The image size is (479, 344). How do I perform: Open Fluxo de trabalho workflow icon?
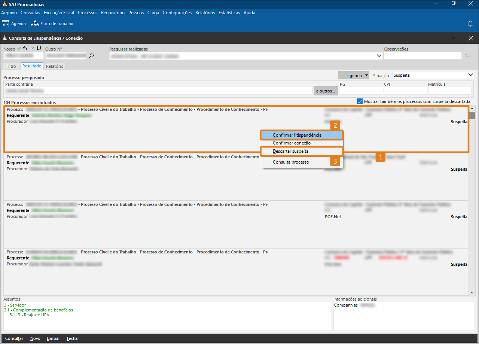[x=35, y=24]
